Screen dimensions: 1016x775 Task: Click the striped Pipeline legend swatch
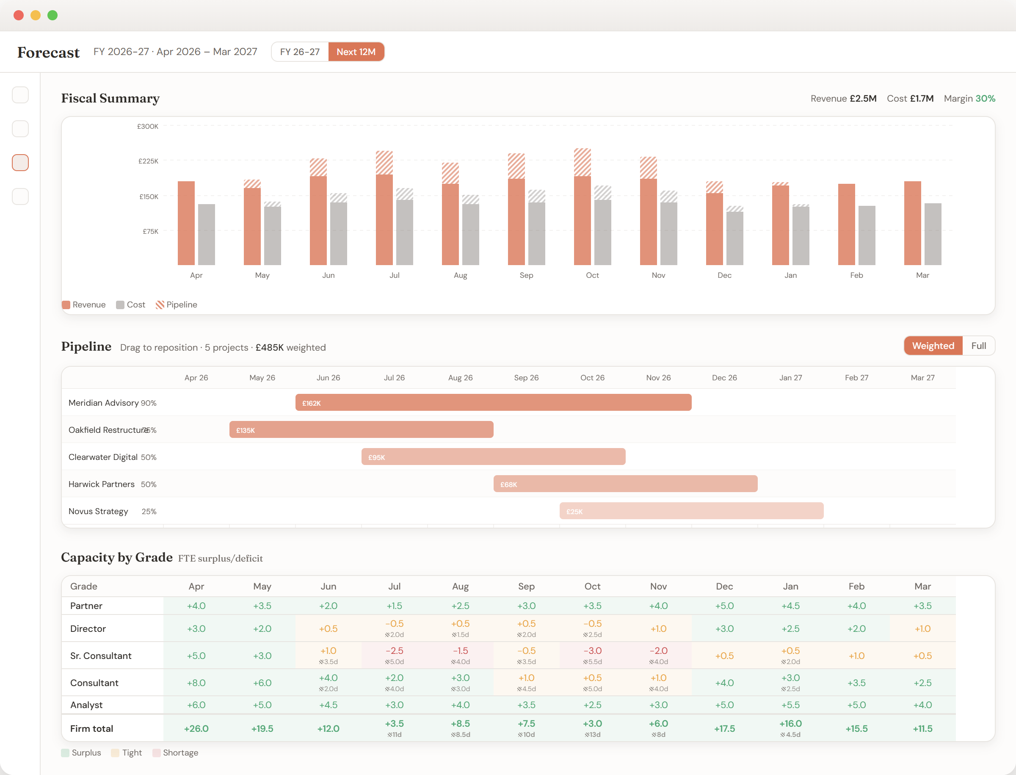click(x=160, y=304)
